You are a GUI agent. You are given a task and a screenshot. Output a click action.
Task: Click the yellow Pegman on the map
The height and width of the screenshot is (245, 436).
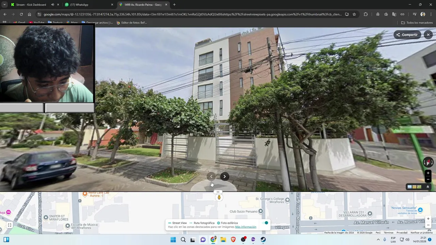pos(219,197)
